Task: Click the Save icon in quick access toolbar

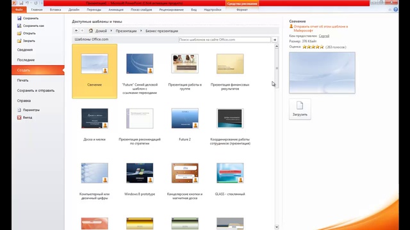Action: coord(21,3)
